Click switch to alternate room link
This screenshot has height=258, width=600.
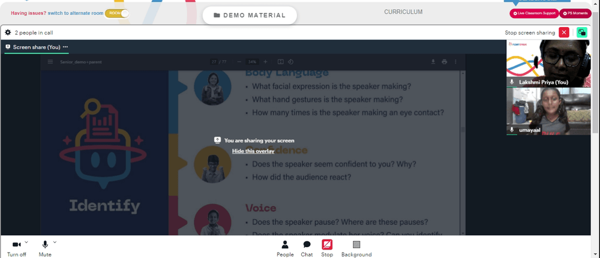tap(76, 13)
